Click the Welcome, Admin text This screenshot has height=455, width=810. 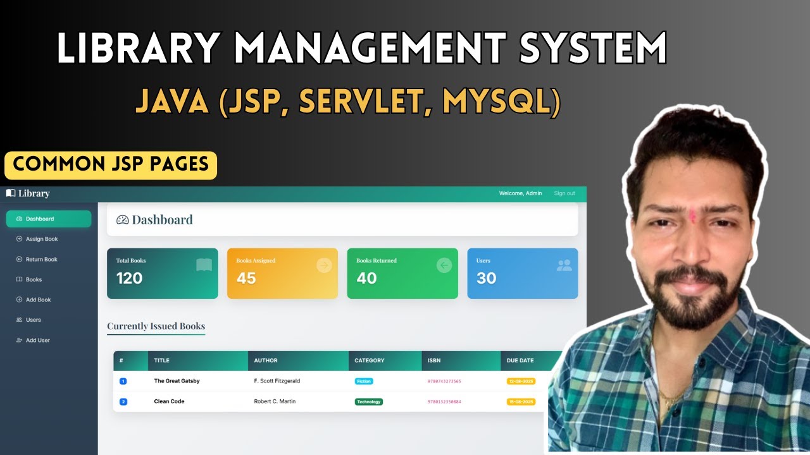point(521,193)
